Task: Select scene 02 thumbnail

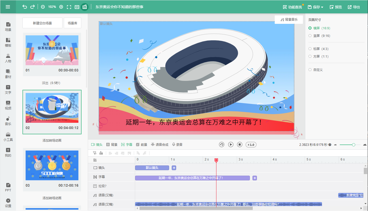Action: click(x=52, y=108)
